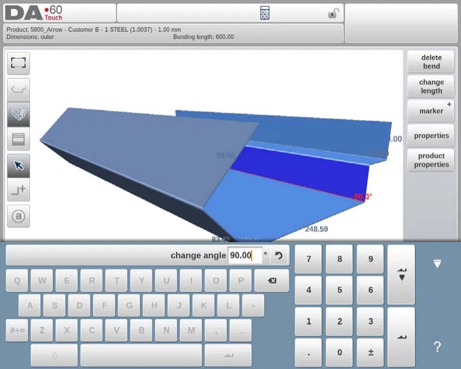Image resolution: width=461 pixels, height=369 pixels.
Task: Tap the large enter key on numpad
Action: (x=402, y=337)
